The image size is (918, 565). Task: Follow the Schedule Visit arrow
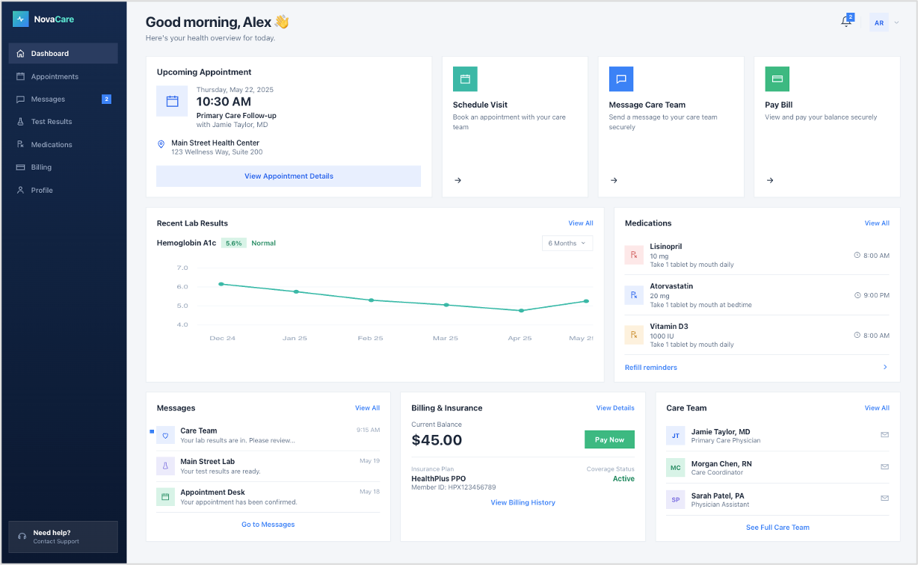(458, 180)
